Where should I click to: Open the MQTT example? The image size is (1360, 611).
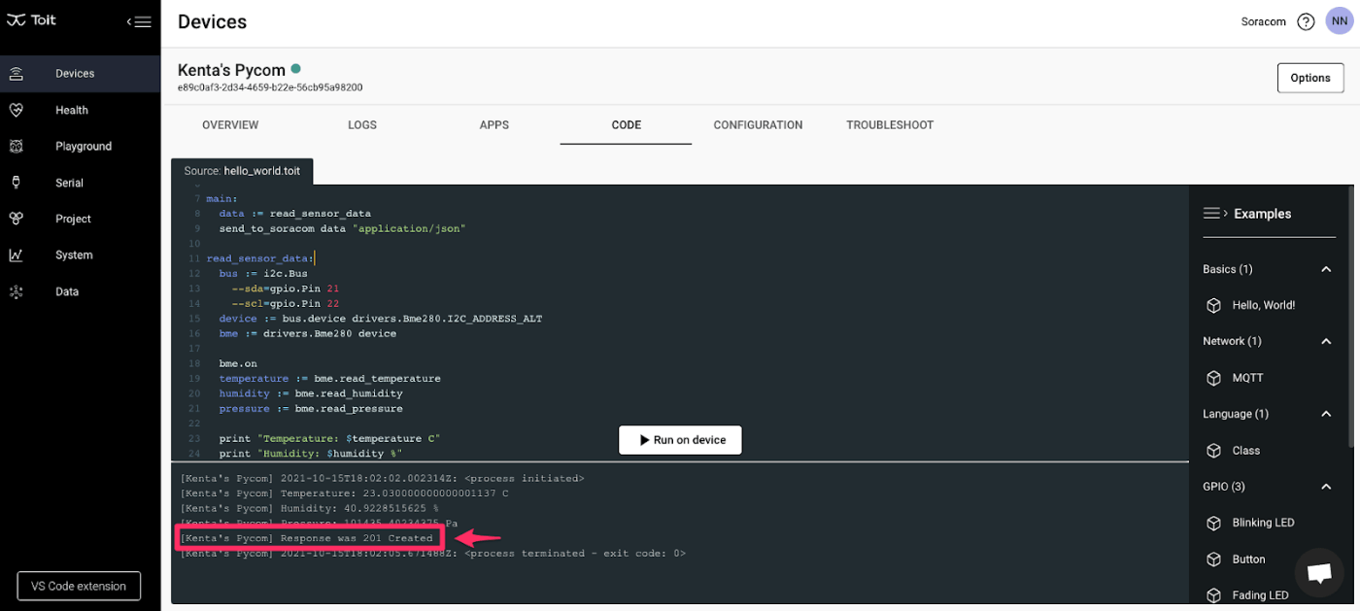tap(1247, 378)
